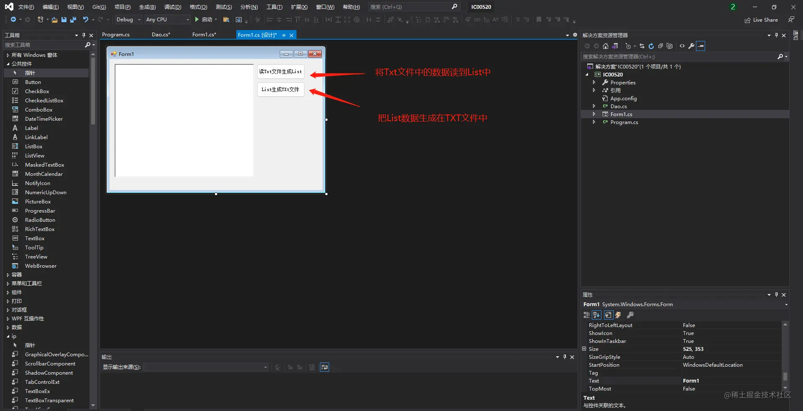
Task: Click the Events lightning bolt icon
Action: [x=618, y=315]
